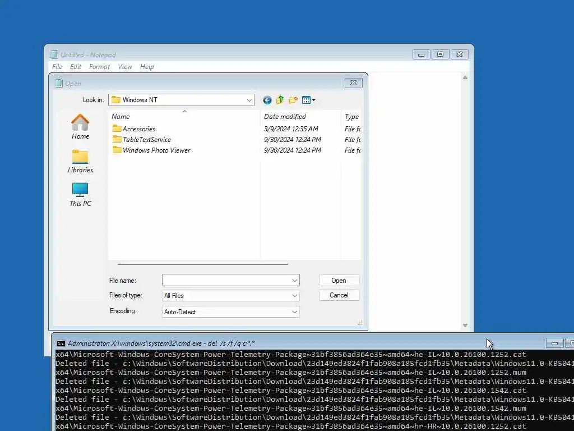The width and height of the screenshot is (574, 431).
Task: Select Home in the places sidebar
Action: tap(80, 127)
